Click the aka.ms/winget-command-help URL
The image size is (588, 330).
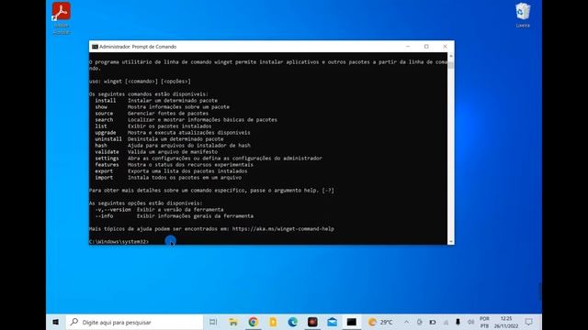283,228
